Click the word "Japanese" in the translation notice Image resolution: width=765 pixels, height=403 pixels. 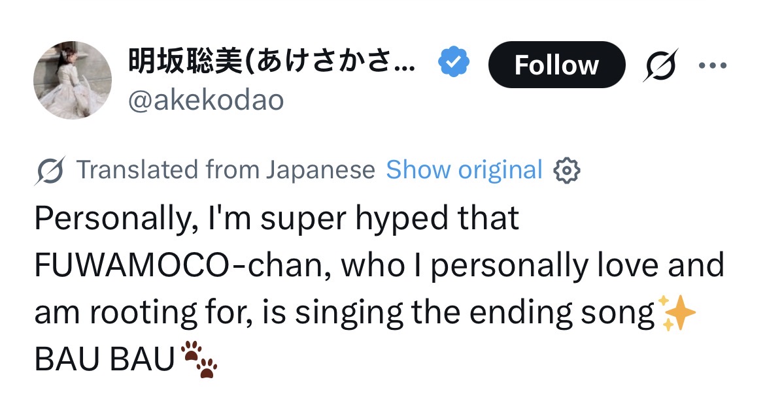pos(320,170)
